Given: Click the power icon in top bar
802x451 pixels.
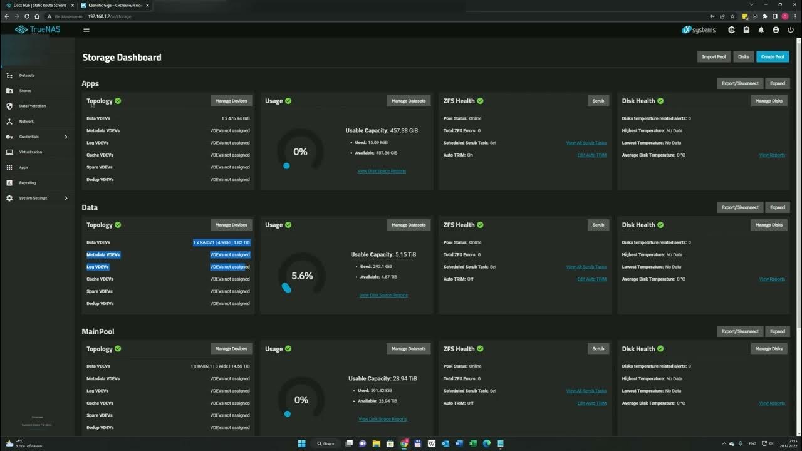Looking at the screenshot, I should tap(791, 29).
